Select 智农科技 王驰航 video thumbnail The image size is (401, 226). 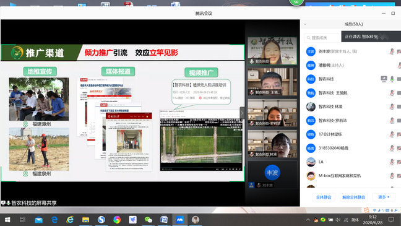[272, 82]
